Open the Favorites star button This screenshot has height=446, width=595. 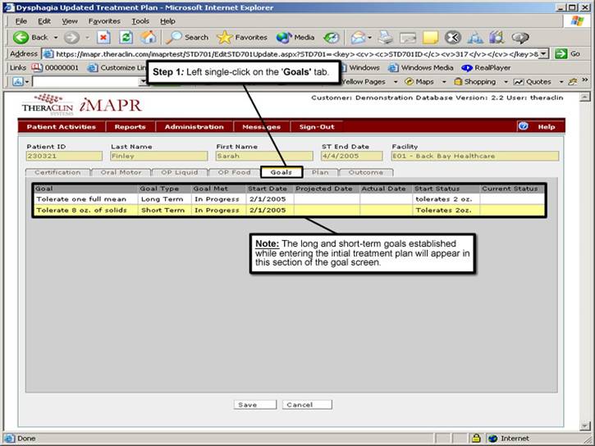tap(242, 37)
